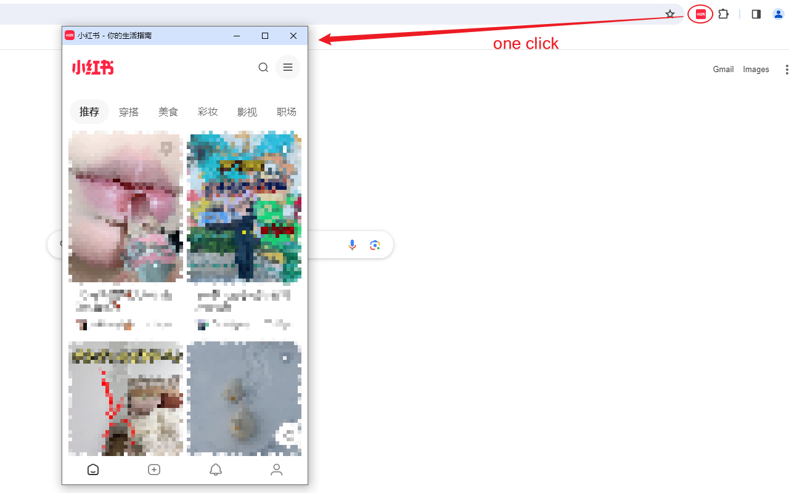Open the profile person icon in bottom bar
The width and height of the screenshot is (789, 493).
point(277,470)
